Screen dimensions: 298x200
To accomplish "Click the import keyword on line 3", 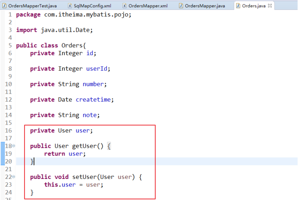I will click(27, 30).
